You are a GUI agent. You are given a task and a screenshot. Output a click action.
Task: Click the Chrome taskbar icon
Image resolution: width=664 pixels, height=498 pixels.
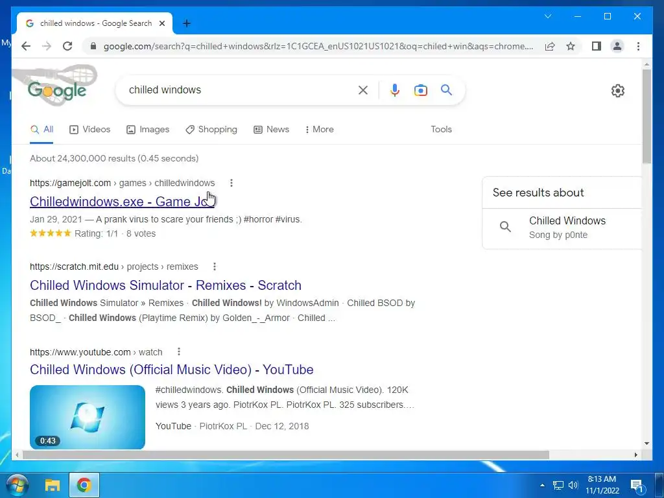click(84, 485)
